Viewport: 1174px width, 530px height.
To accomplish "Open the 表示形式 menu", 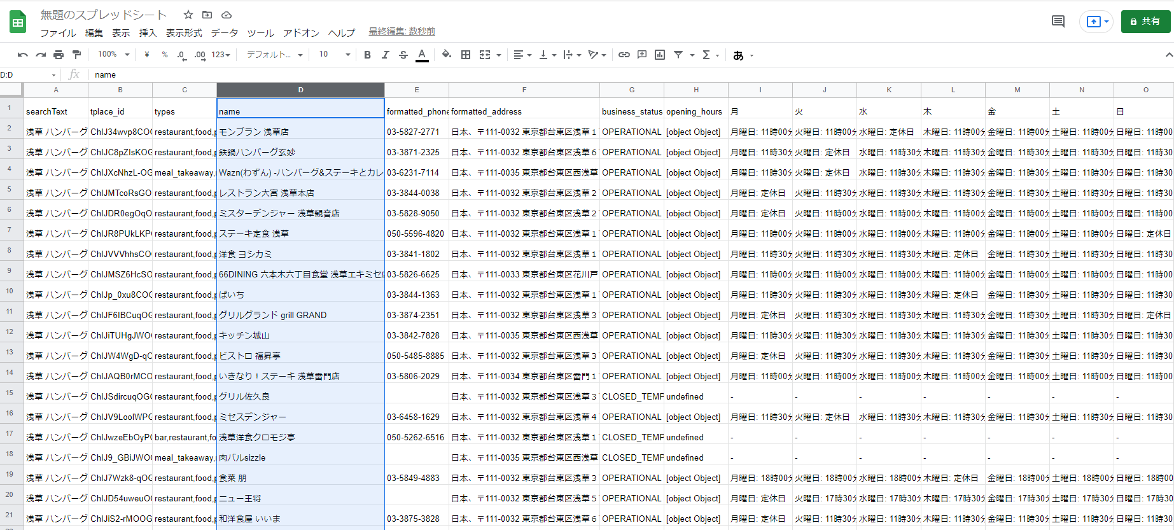I will (x=184, y=32).
